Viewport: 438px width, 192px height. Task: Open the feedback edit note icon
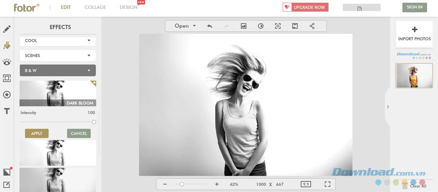click(x=7, y=184)
